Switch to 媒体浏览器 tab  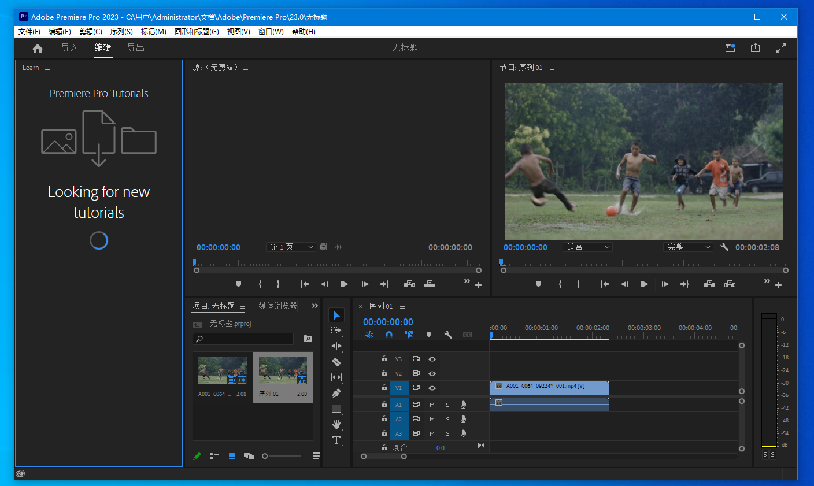click(x=277, y=306)
